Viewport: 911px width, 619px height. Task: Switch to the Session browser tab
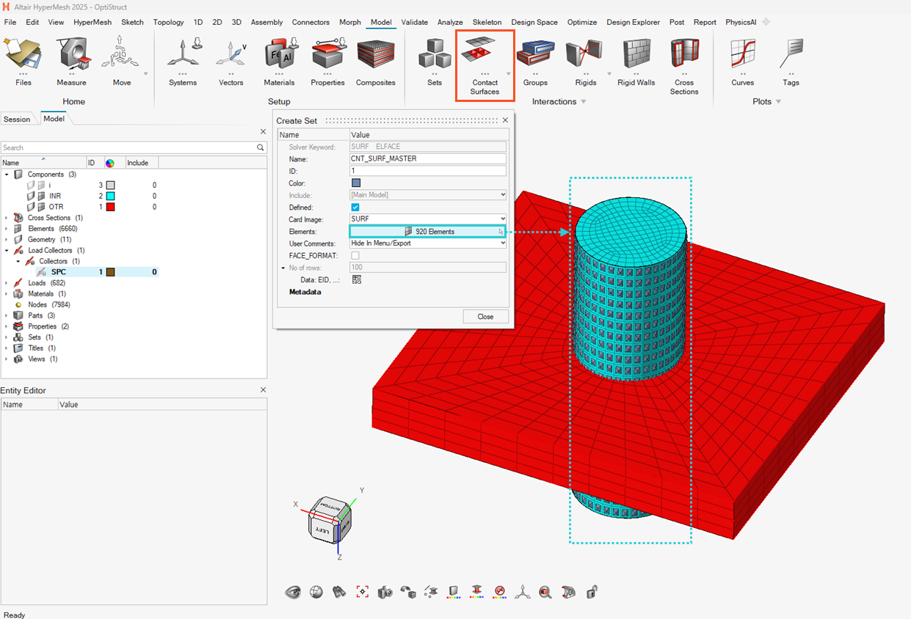[x=17, y=119]
